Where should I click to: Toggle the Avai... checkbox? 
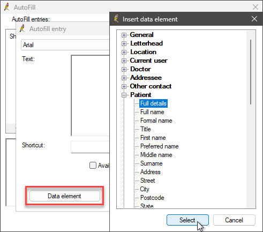(x=93, y=166)
